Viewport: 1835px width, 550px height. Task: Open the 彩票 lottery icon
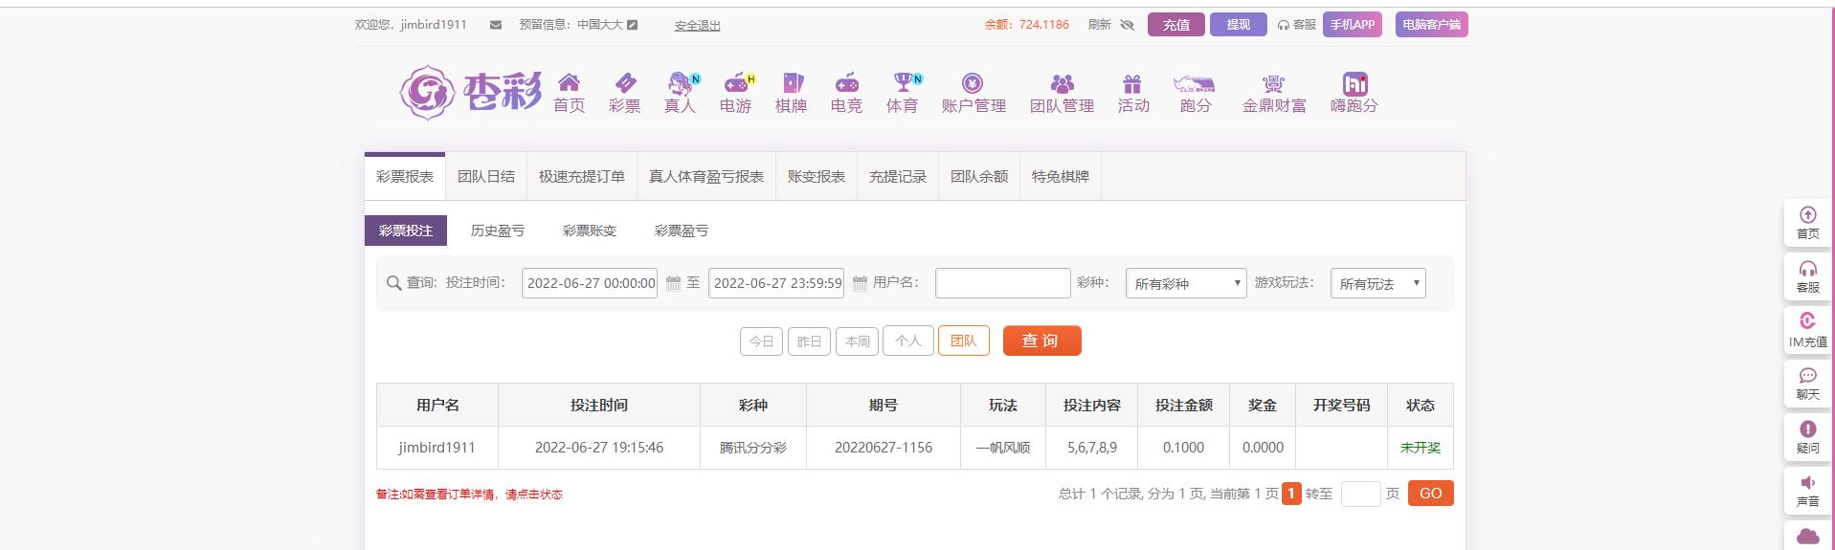tap(624, 82)
